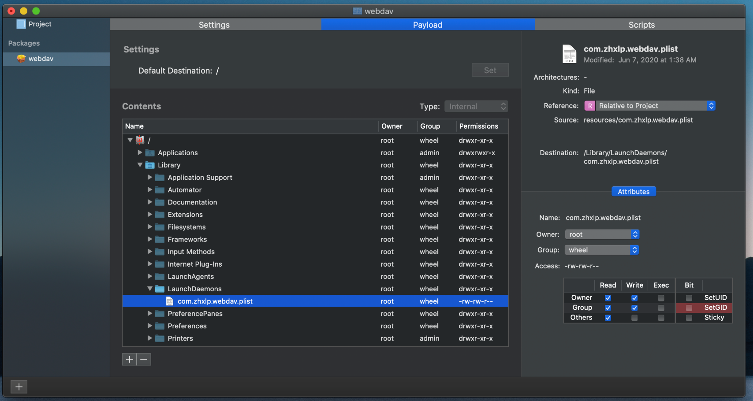Image resolution: width=753 pixels, height=401 pixels.
Task: Click the Automator folder icon
Action: 160,190
